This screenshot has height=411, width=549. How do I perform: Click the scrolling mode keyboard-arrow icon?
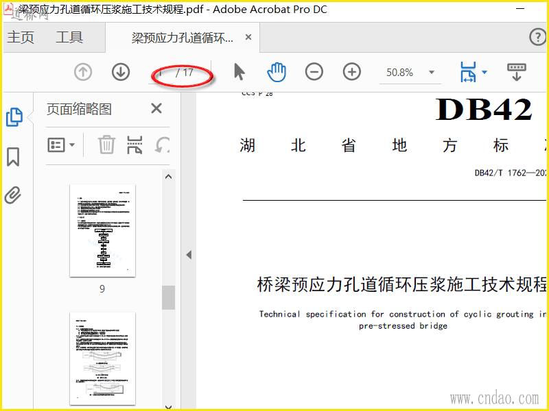(x=517, y=72)
